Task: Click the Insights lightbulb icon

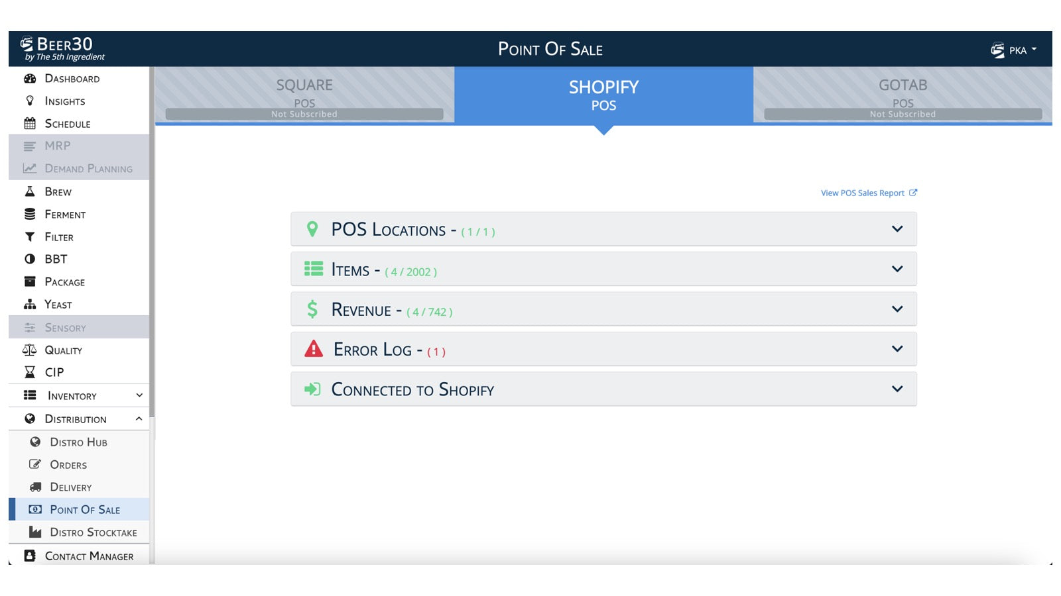Action: [x=30, y=101]
